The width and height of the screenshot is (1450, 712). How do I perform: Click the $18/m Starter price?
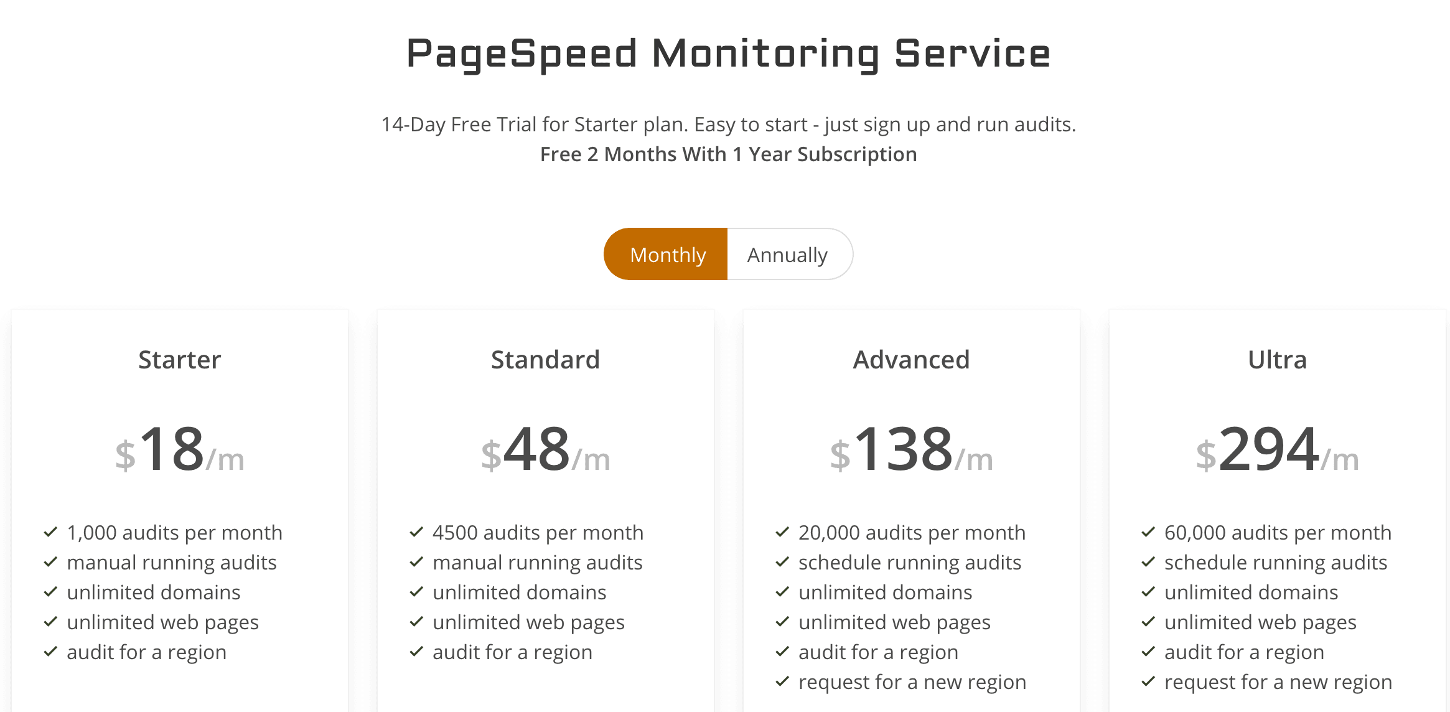180,449
